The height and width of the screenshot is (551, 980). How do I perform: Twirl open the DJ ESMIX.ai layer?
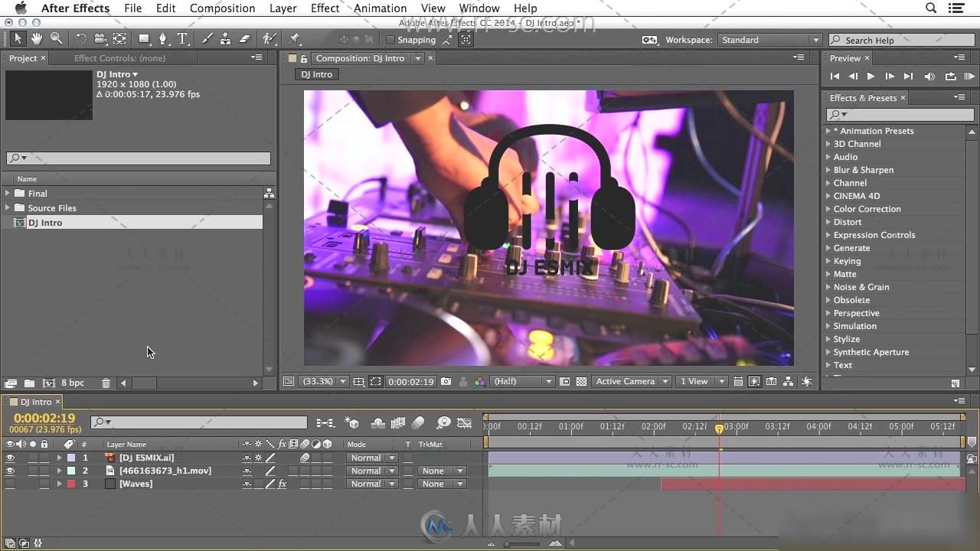59,458
